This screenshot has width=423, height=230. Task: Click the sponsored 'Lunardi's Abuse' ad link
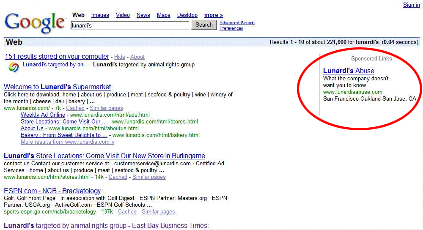(x=349, y=71)
